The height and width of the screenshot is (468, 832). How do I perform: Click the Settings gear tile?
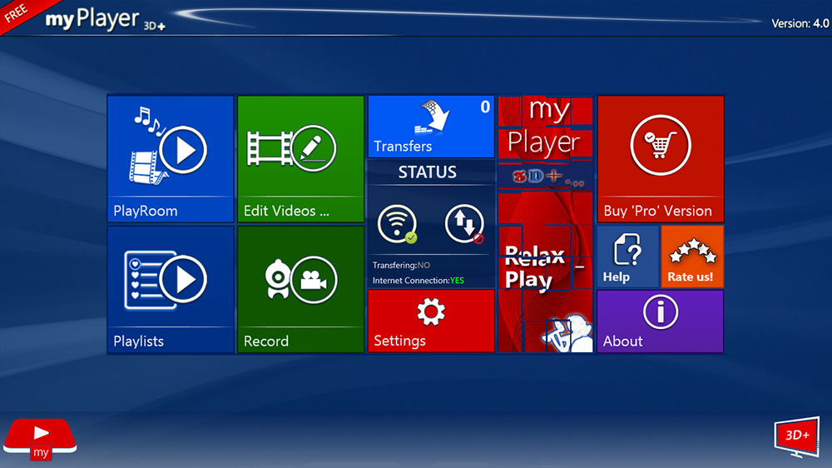coord(430,321)
